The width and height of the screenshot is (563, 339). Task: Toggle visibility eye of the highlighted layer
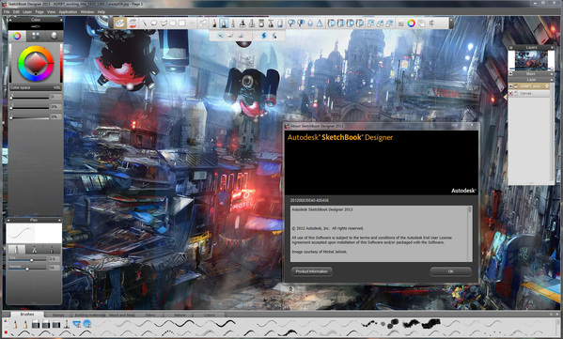coord(510,86)
